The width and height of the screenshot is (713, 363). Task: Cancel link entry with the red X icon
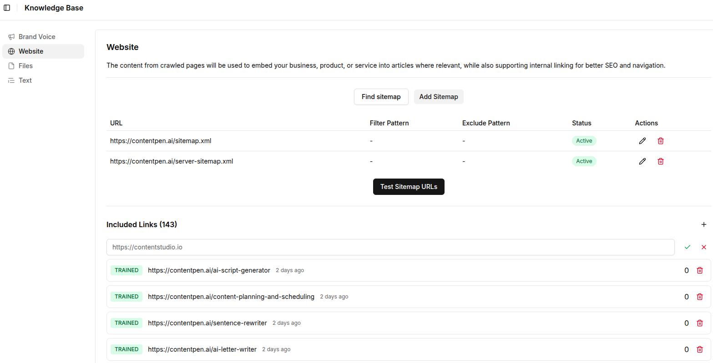click(703, 247)
